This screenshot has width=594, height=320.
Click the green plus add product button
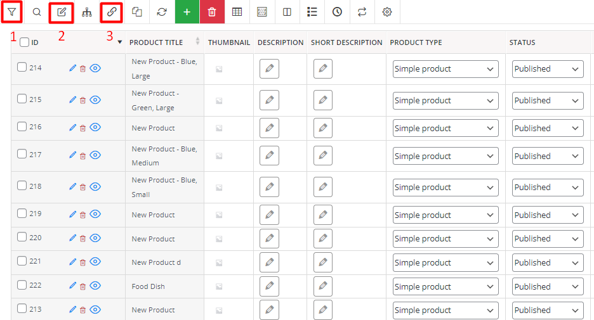click(187, 12)
